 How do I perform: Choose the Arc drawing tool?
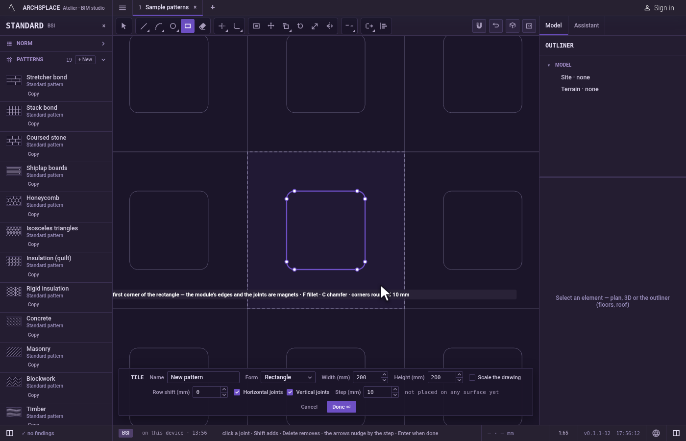coord(158,26)
